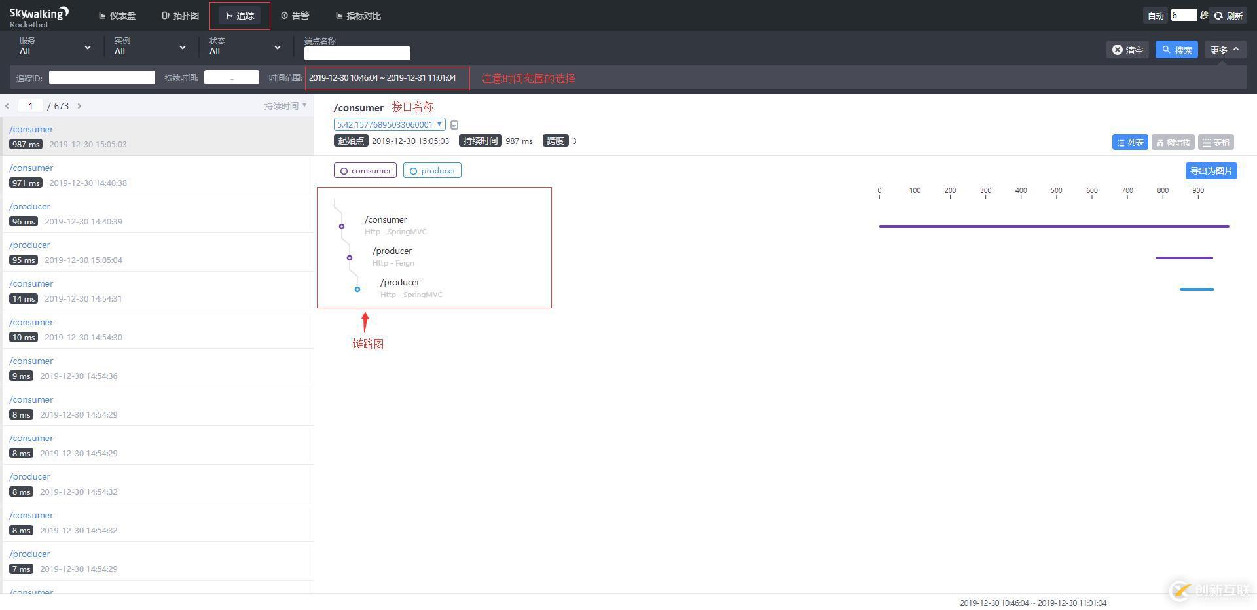1257x610 pixels.
Task: Switch to the 拓扑图 topology tab
Action: coord(181,16)
